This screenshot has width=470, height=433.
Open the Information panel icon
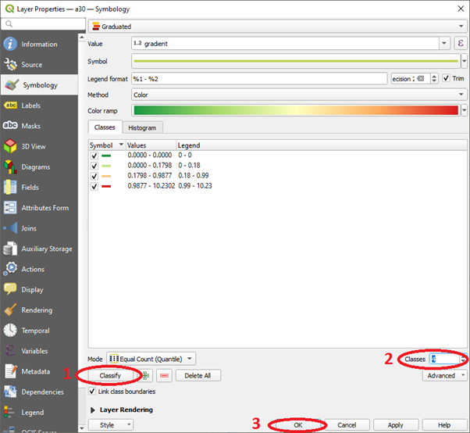click(11, 45)
